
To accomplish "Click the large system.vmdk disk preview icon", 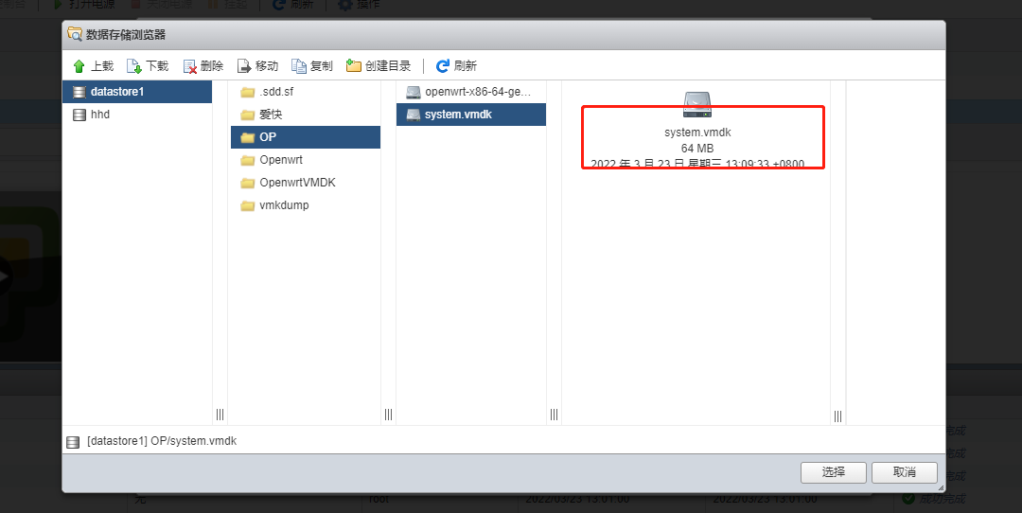I will 697,105.
